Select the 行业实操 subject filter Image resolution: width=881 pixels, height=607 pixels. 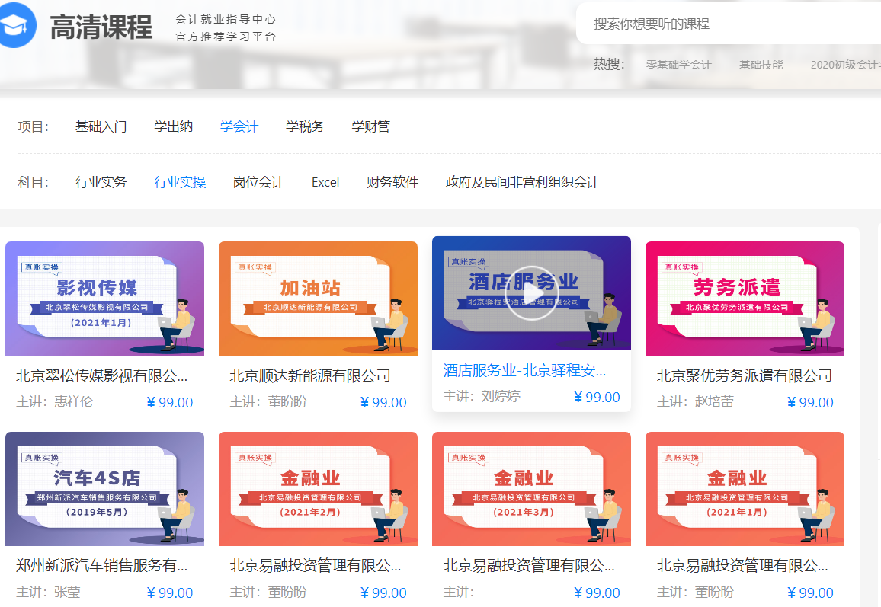(x=180, y=183)
